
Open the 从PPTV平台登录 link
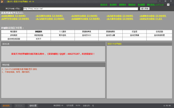(x=15, y=19)
